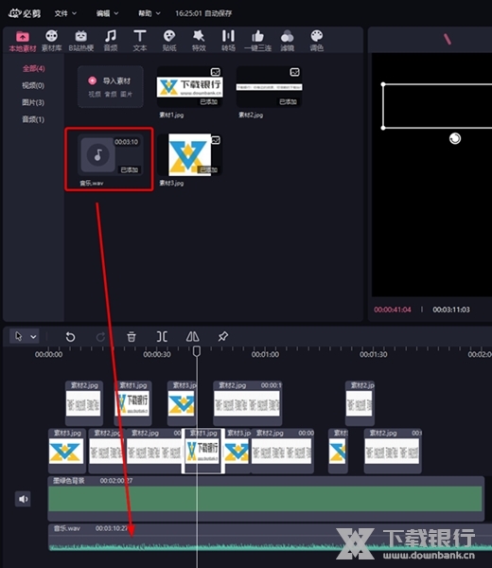Open the 文件 menu
The image size is (492, 568).
pyautogui.click(x=65, y=13)
